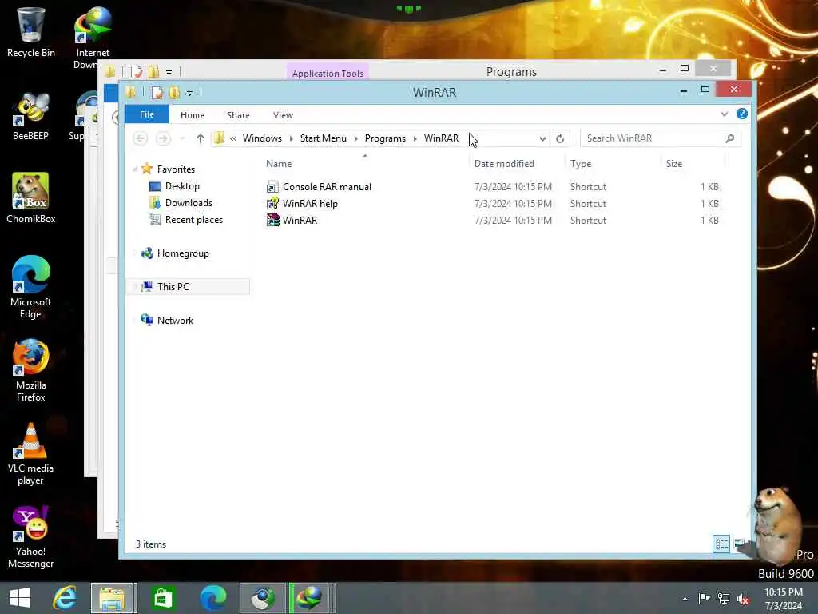The height and width of the screenshot is (614, 818).
Task: Select This PC in navigation pane
Action: [x=173, y=287]
